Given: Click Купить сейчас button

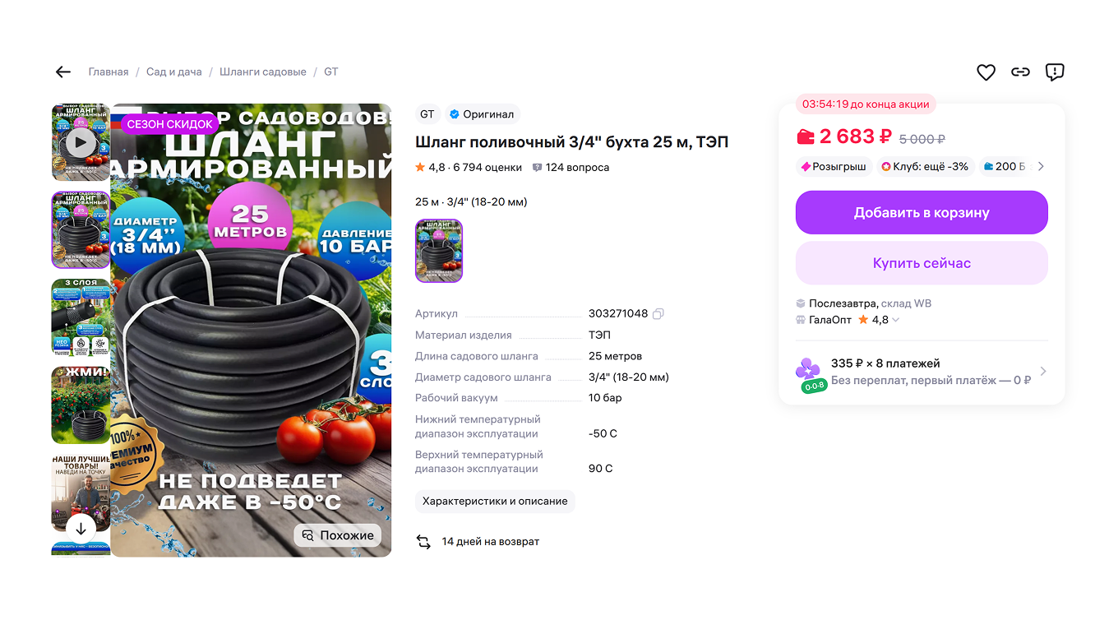Looking at the screenshot, I should (x=921, y=262).
